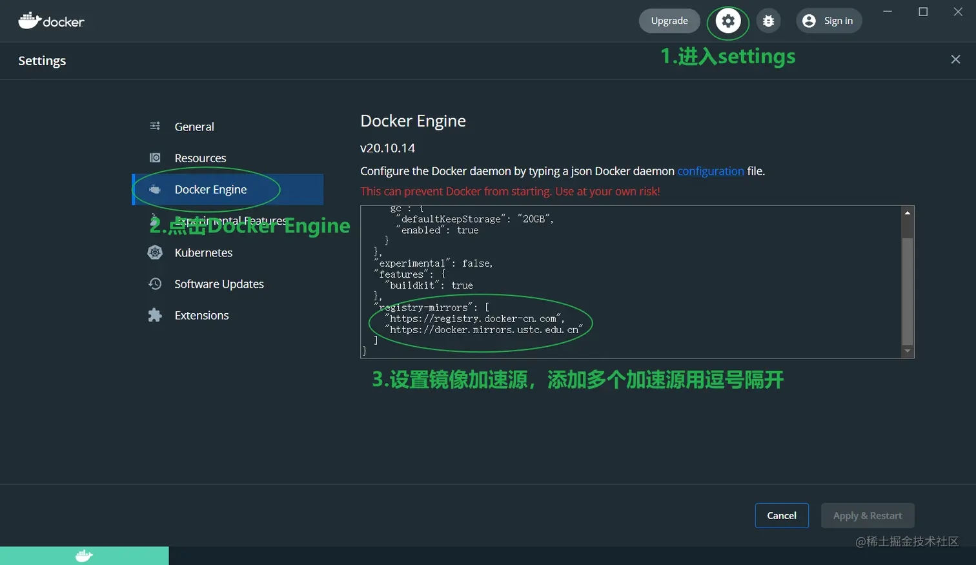Click the Resources disk icon
Screen dimensions: 976x565
click(x=155, y=158)
